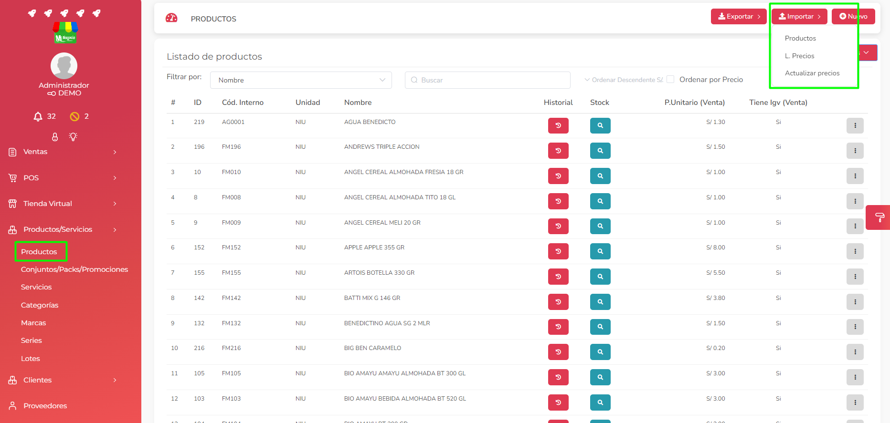Click the Mi Negocio store logo

tap(65, 32)
